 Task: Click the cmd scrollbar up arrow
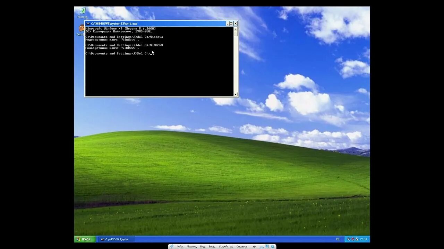pos(236,29)
